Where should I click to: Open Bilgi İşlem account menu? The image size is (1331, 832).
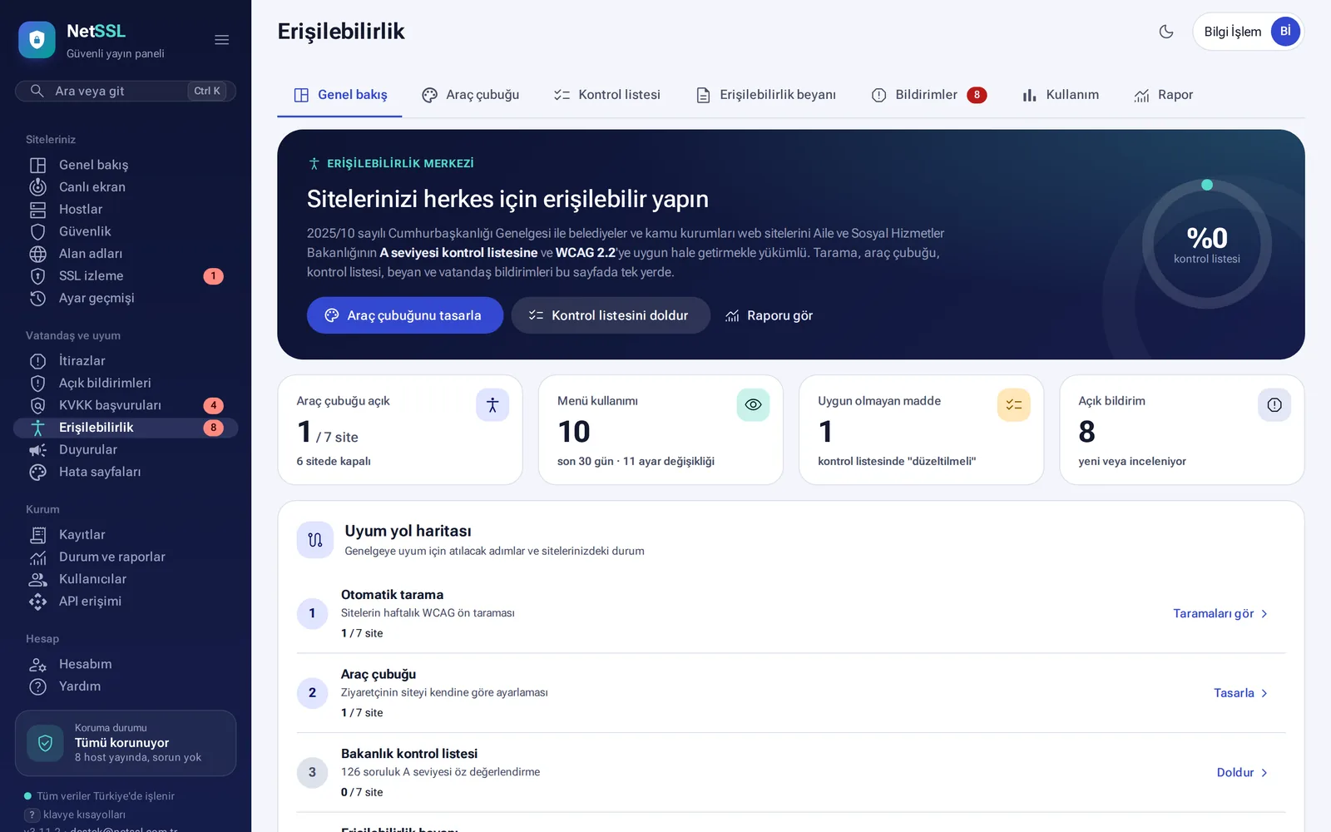pos(1249,32)
